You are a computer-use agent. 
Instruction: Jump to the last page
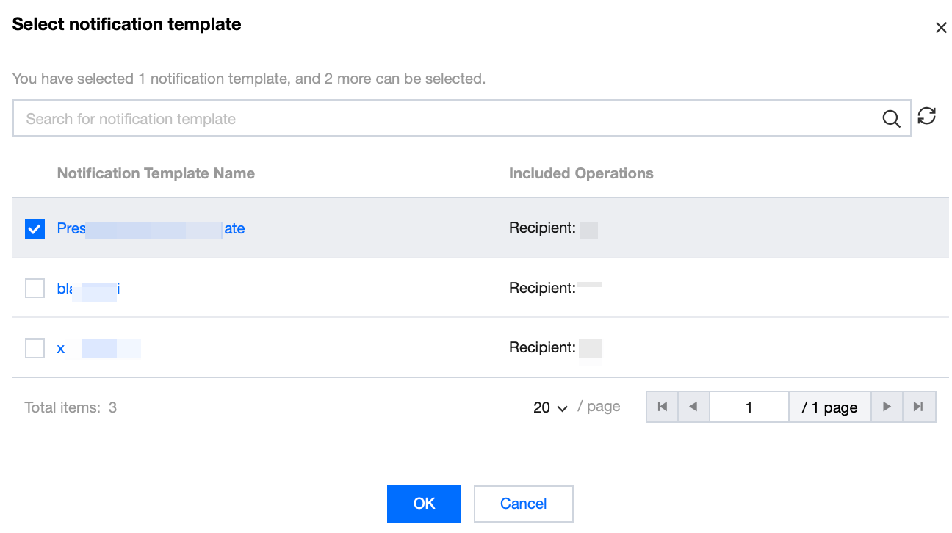point(918,407)
